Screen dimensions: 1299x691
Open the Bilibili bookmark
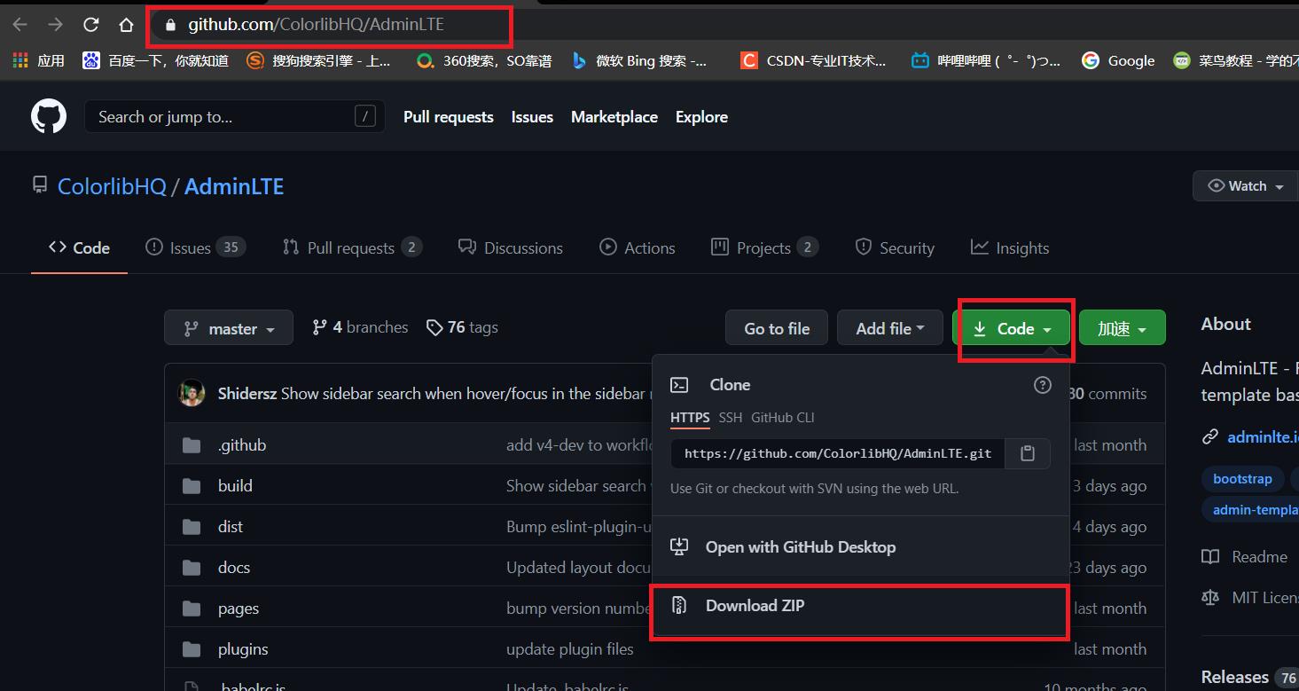point(986,60)
